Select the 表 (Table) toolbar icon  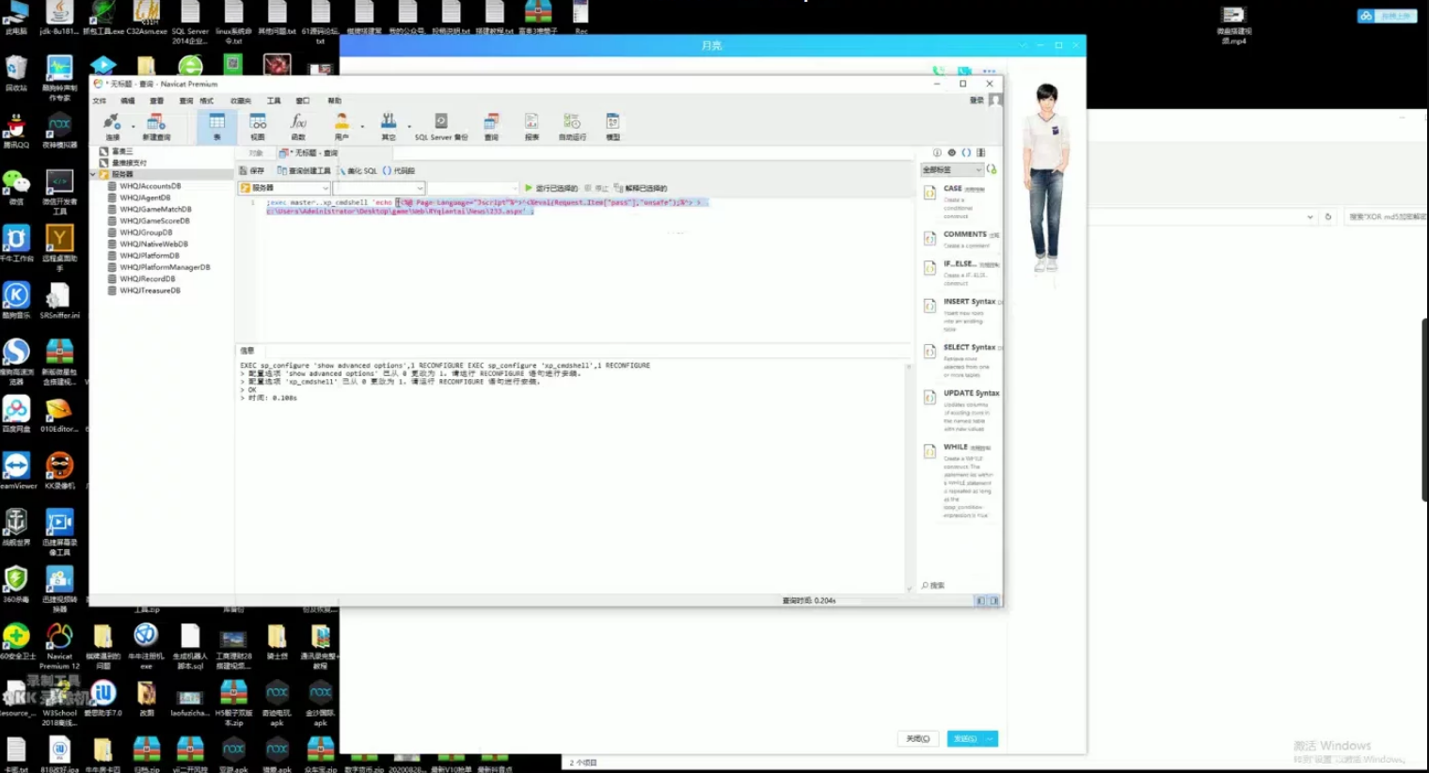216,126
